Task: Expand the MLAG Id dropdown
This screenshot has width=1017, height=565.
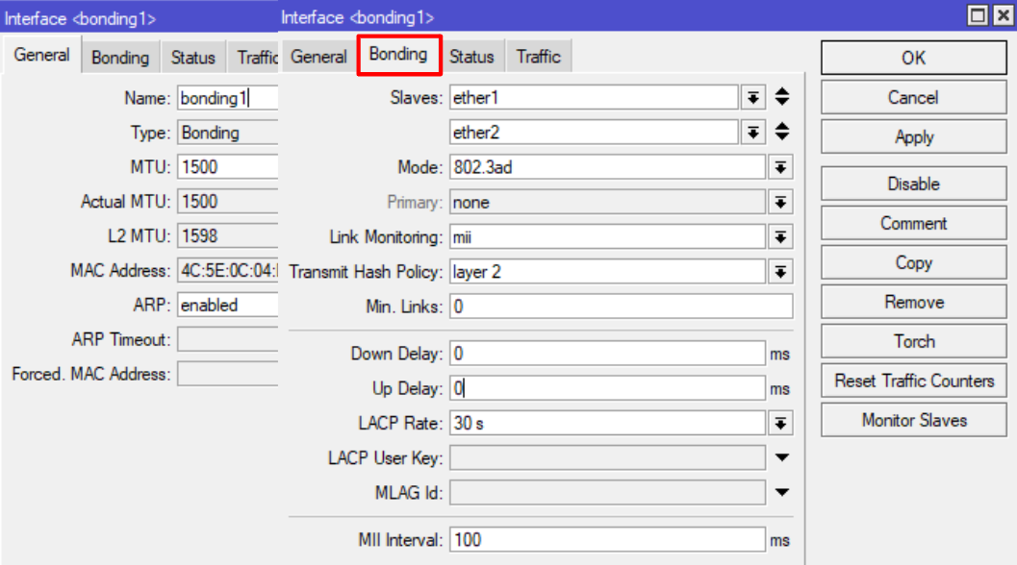Action: (x=780, y=492)
